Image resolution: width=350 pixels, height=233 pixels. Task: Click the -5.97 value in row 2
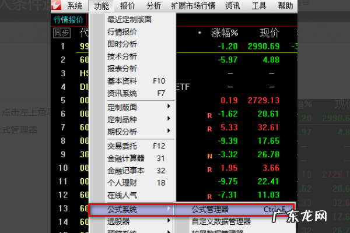coord(228,60)
